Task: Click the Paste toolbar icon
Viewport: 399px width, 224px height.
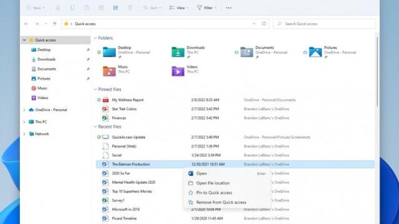Action: 87,8
